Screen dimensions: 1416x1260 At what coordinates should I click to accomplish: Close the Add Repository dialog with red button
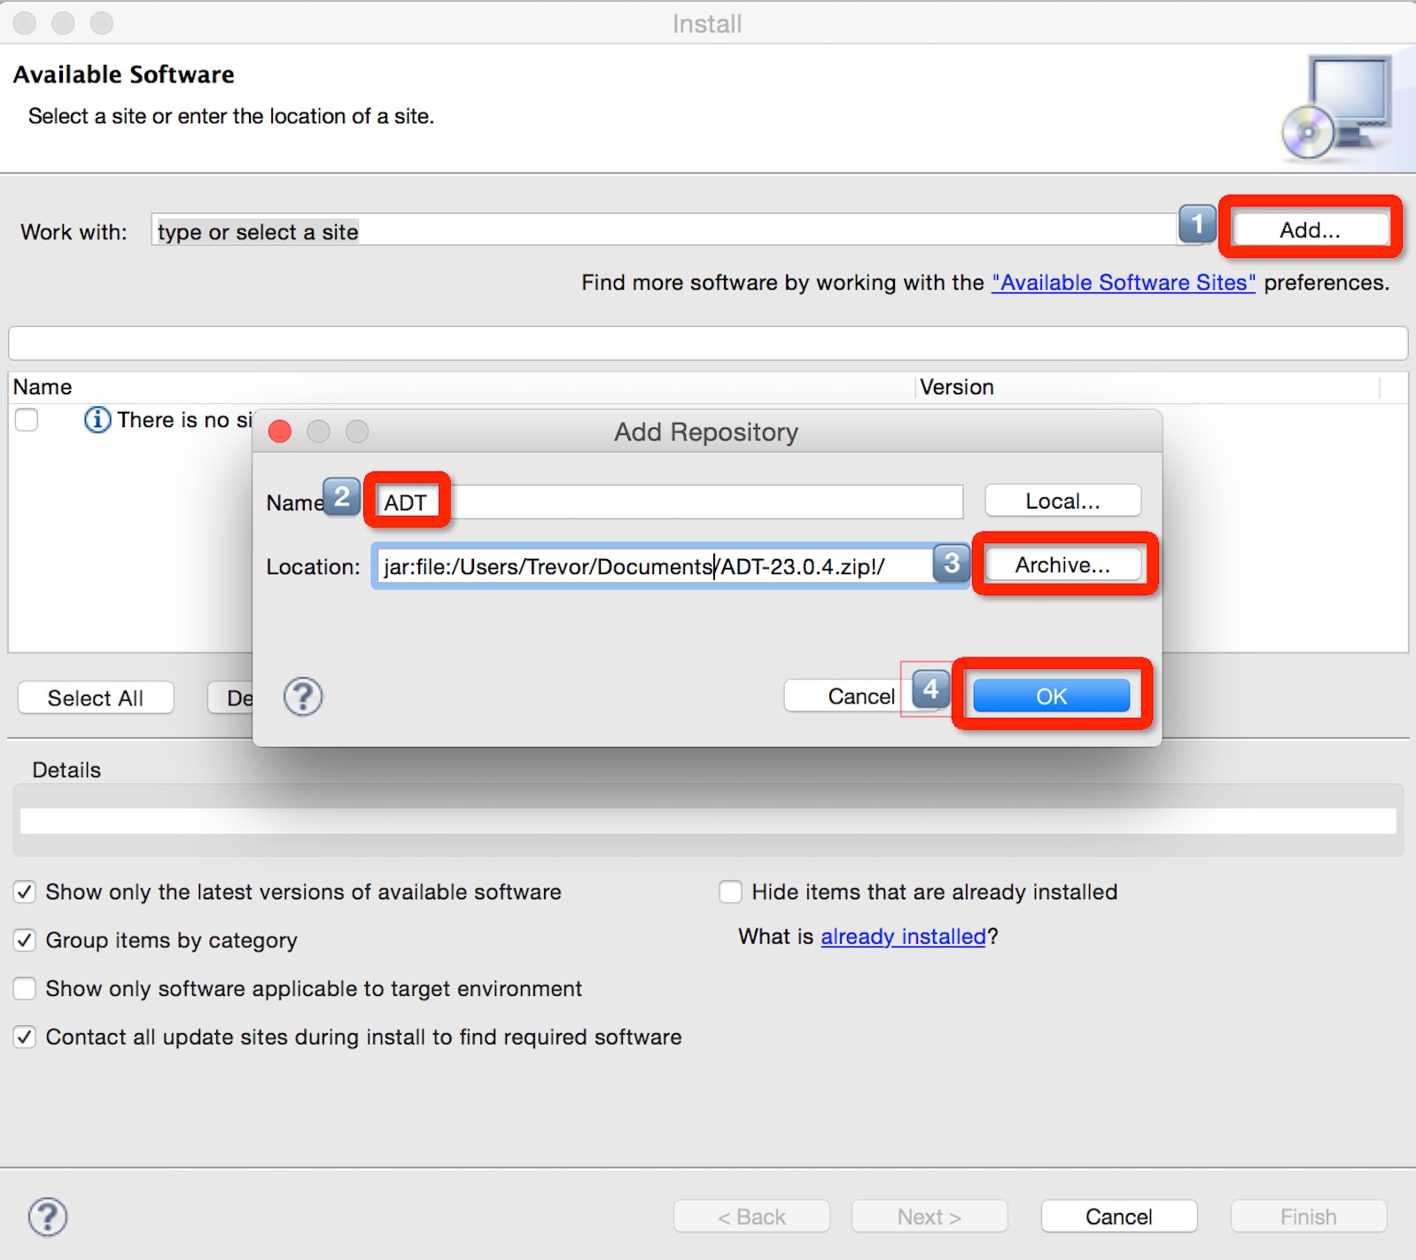pos(280,432)
